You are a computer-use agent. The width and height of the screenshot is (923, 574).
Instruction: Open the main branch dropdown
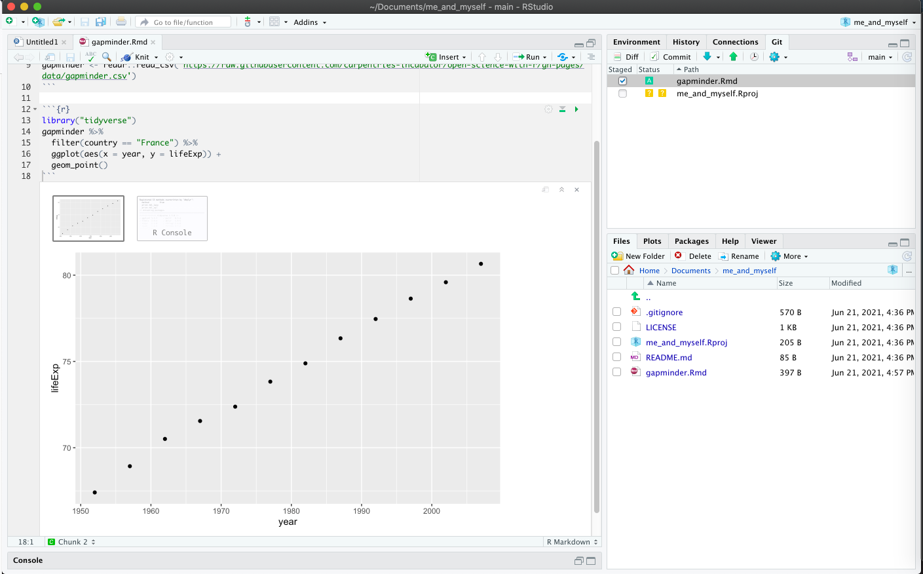pyautogui.click(x=880, y=57)
